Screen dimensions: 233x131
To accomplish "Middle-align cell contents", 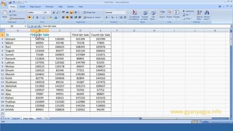I will (x=67, y=12).
